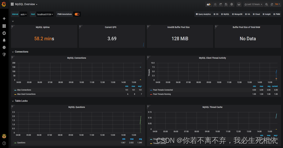This screenshot has height=148, width=283.
Task: Show info for MySQL Connections panel
Action: coord(12,57)
